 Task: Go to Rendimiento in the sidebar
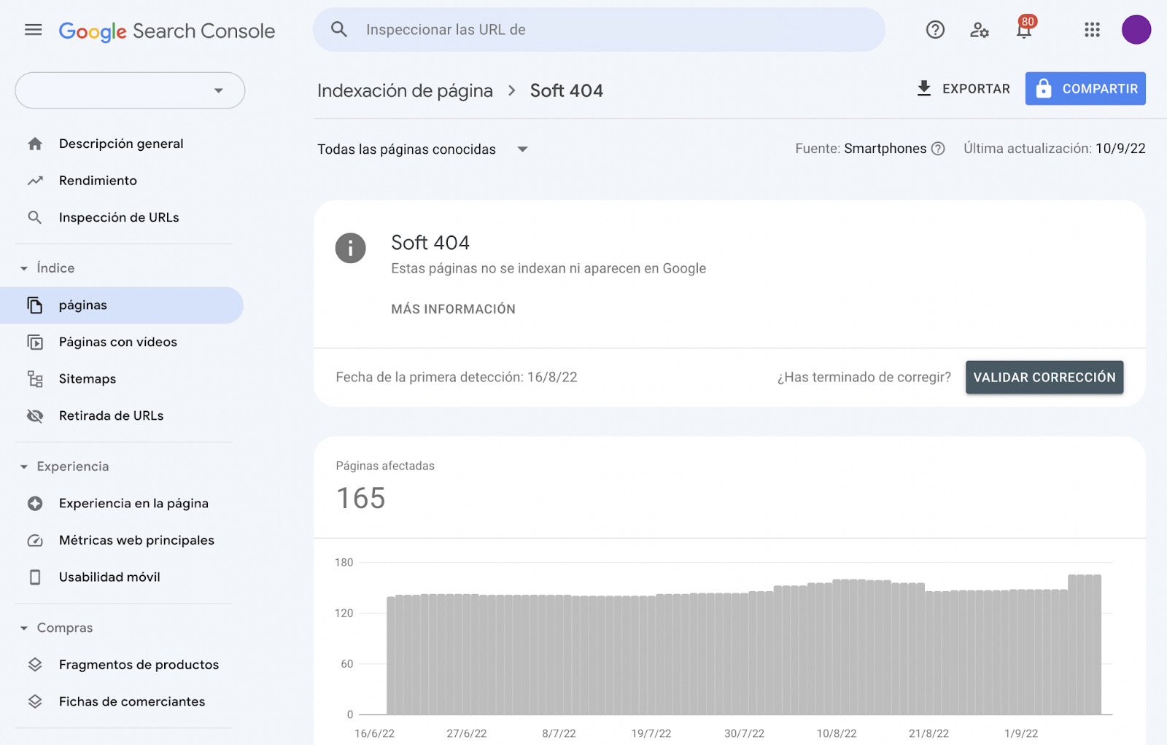(98, 181)
